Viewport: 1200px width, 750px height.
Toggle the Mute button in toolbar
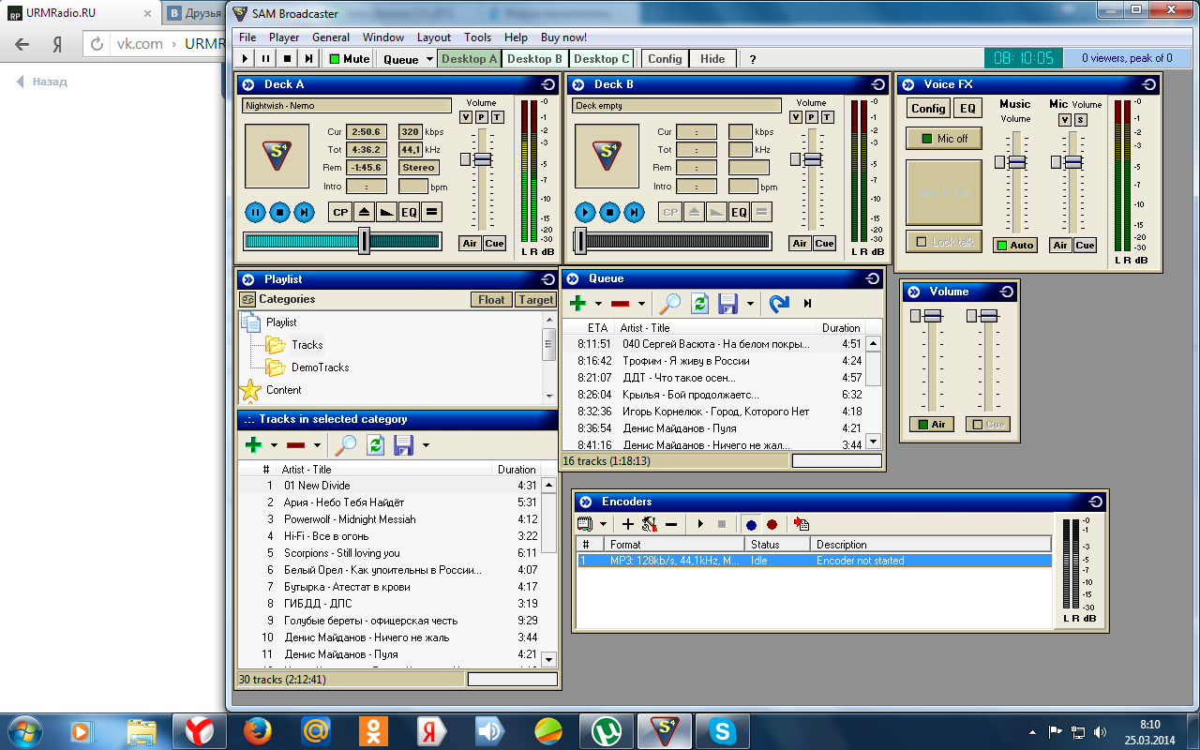point(349,58)
